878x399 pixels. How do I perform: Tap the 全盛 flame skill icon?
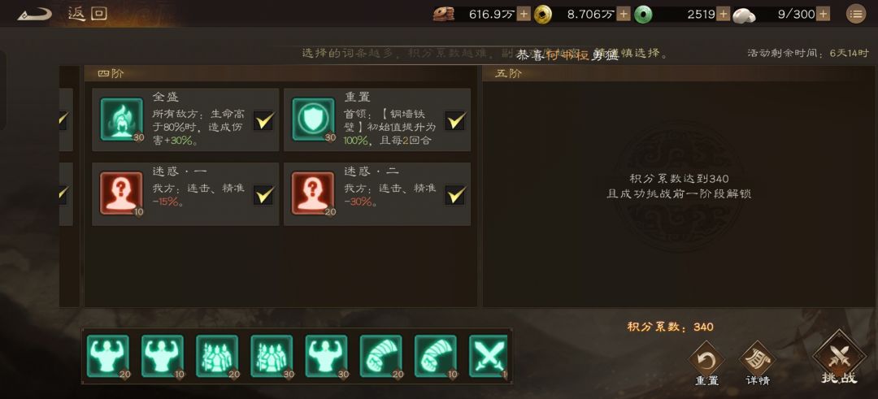(x=121, y=119)
